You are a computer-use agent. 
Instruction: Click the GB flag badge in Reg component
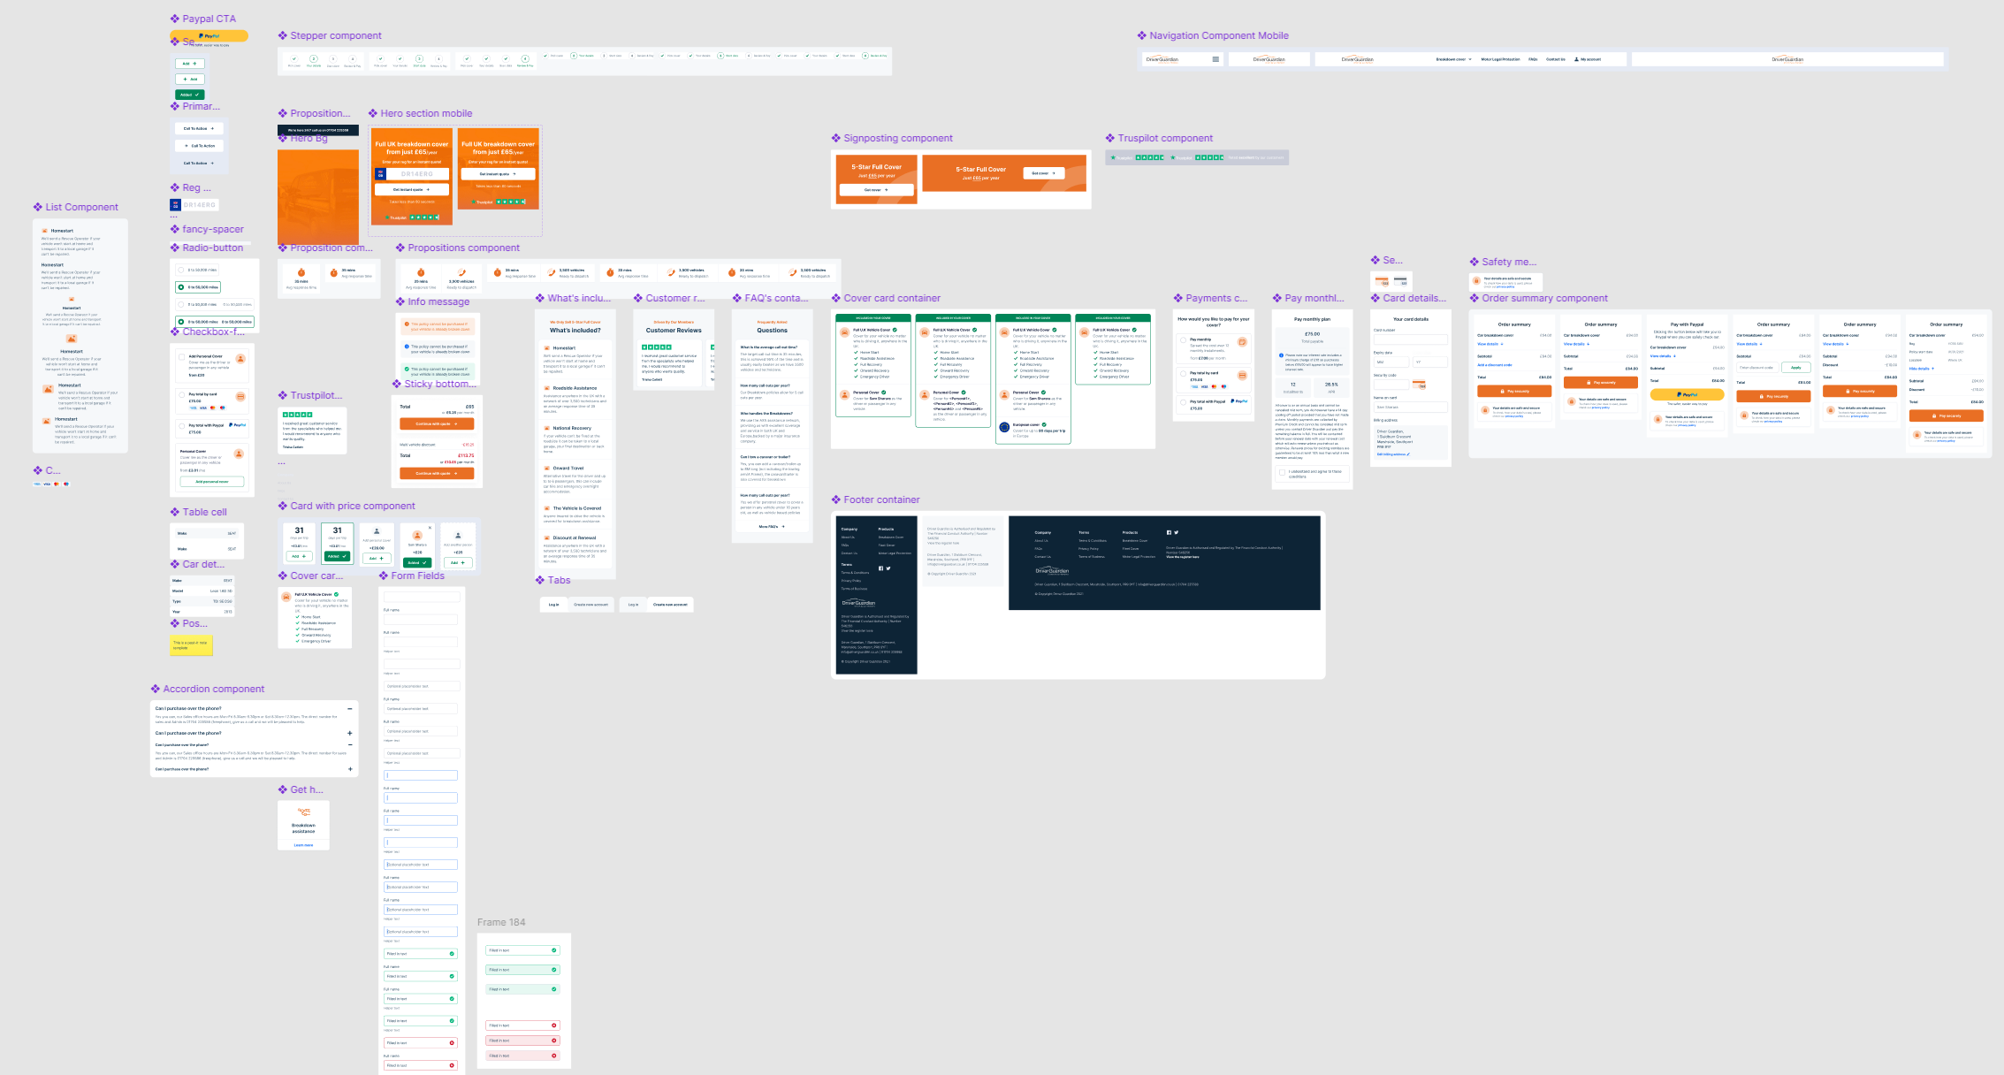[176, 205]
